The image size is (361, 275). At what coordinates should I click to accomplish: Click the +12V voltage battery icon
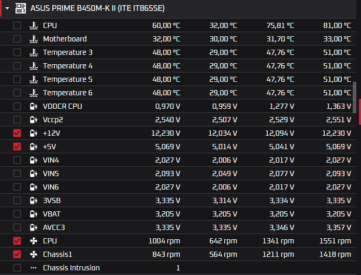point(34,133)
